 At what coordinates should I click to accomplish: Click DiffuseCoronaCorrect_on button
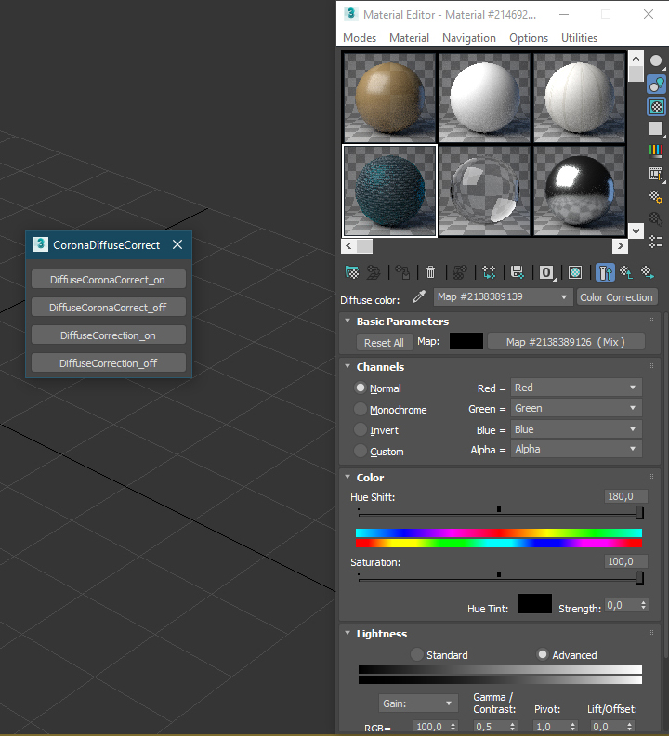109,280
